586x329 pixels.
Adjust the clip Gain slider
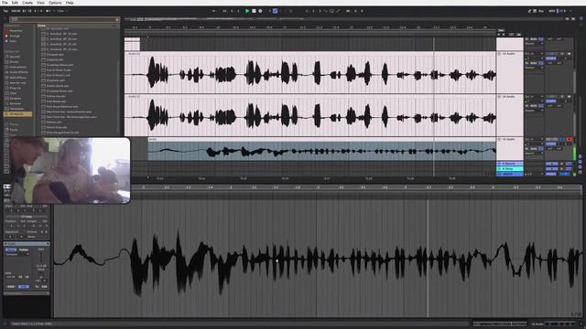[41, 257]
